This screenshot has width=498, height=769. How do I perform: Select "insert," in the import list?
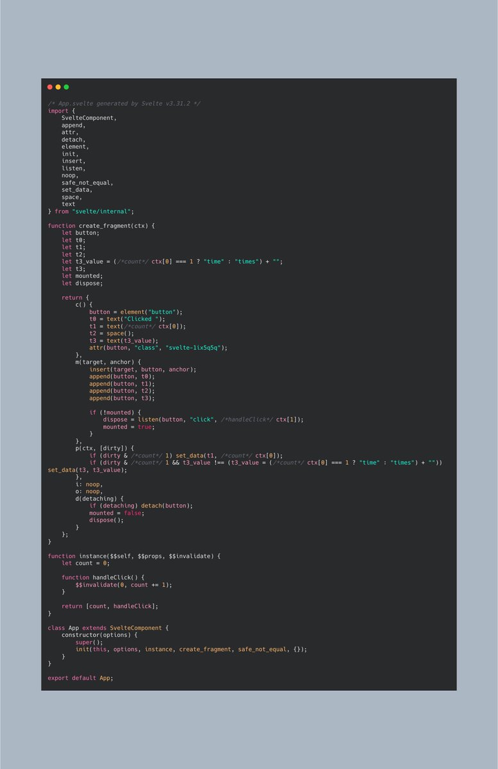point(74,161)
